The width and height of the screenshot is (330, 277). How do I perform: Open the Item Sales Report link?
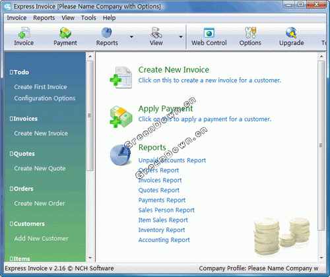coord(163,220)
